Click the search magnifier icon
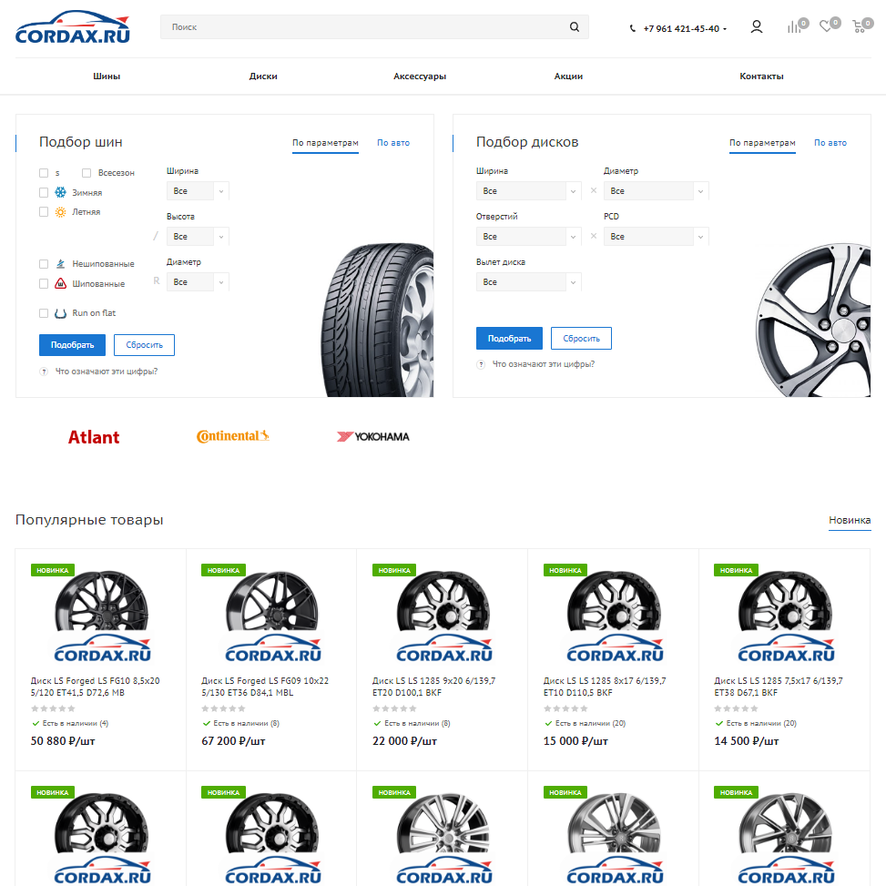The image size is (886, 886). coord(575,27)
